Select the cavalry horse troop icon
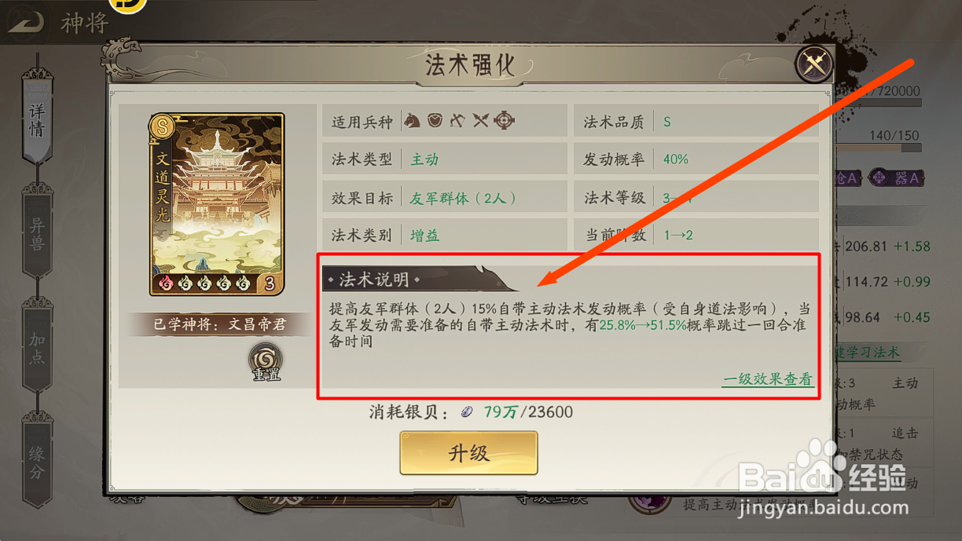 tap(412, 121)
